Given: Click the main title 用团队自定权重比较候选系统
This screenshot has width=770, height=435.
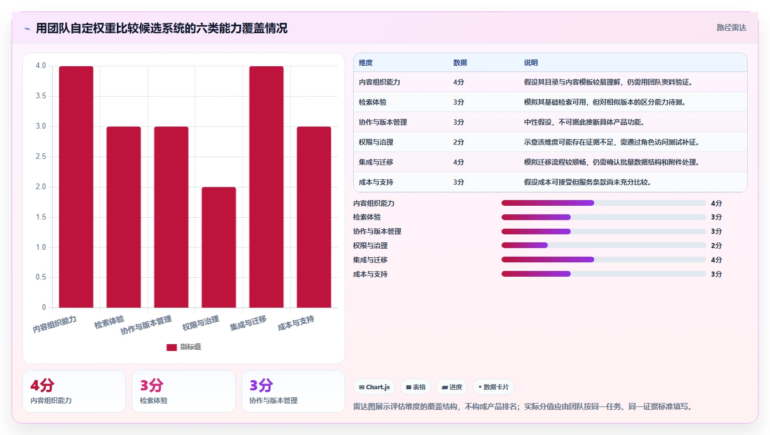Looking at the screenshot, I should [161, 28].
